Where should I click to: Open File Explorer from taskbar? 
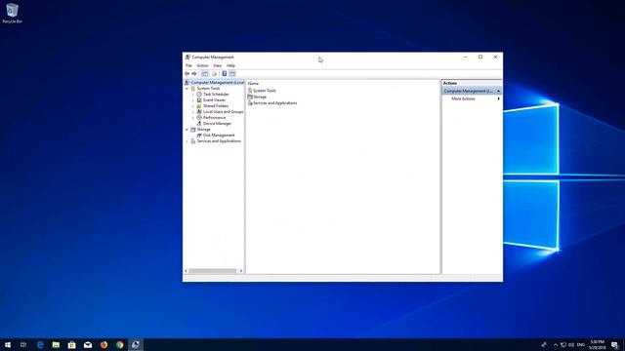56,345
